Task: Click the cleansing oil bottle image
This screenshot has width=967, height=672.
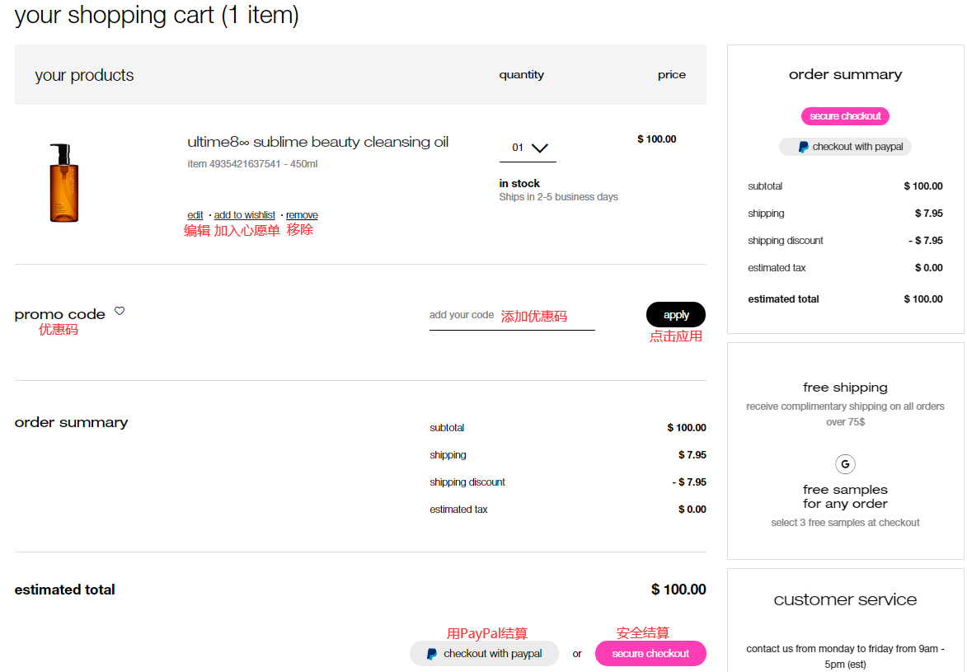Action: 63,183
